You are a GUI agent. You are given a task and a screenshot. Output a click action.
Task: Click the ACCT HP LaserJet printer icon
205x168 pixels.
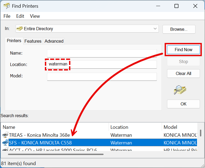click(x=5, y=150)
